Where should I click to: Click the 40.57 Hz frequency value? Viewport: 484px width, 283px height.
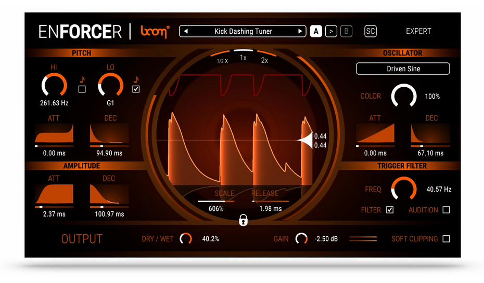point(439,190)
